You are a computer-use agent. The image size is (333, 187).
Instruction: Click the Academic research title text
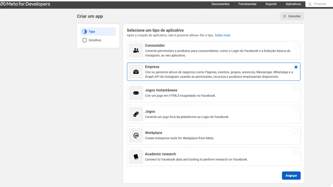[160, 154]
